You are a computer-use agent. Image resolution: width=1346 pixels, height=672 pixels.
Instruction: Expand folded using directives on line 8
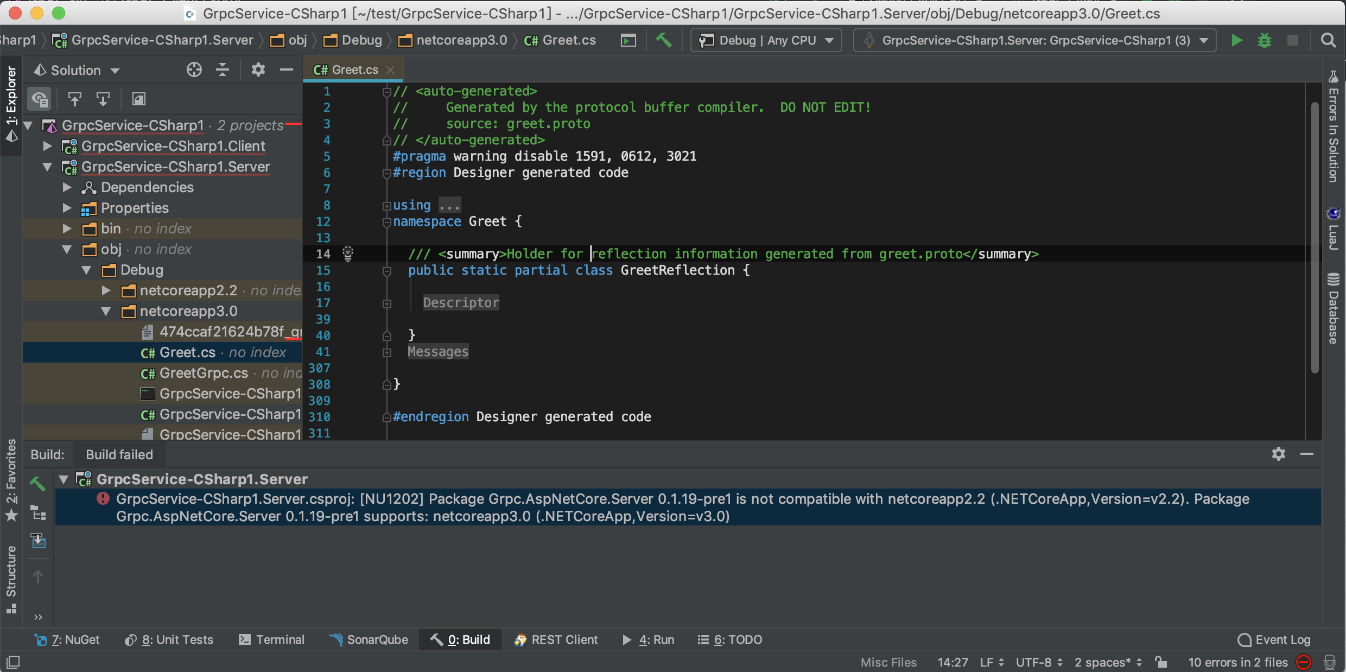[387, 206]
